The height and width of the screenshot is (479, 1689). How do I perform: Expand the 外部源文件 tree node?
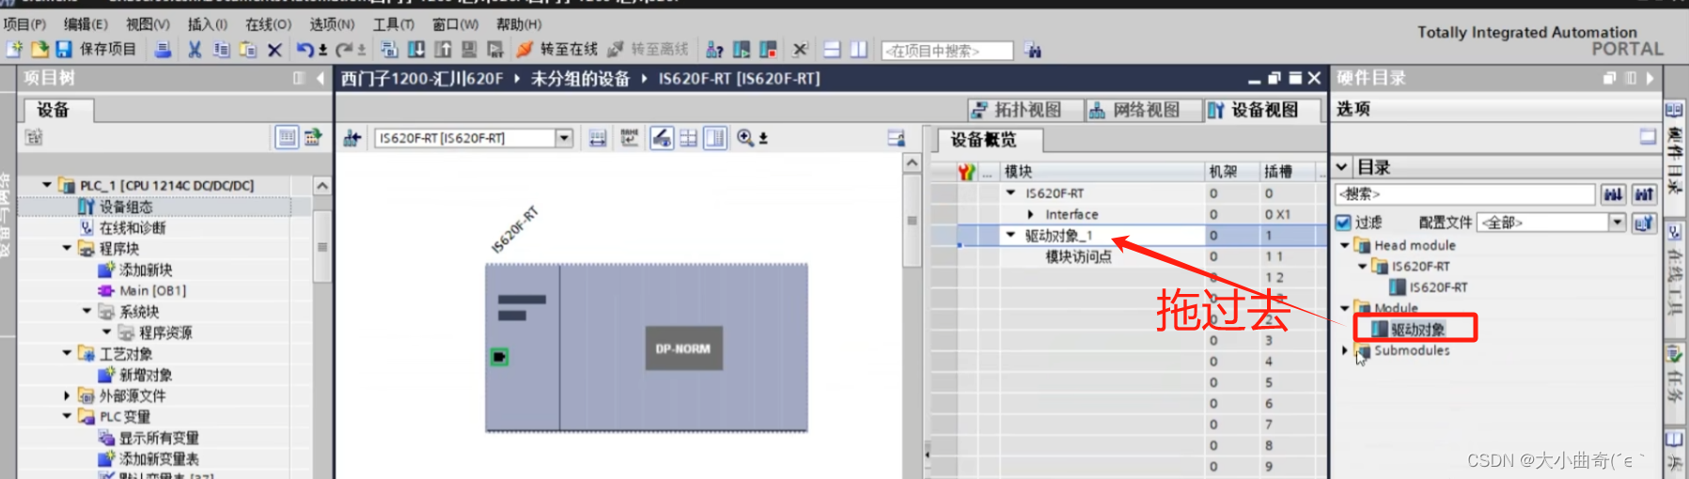67,395
